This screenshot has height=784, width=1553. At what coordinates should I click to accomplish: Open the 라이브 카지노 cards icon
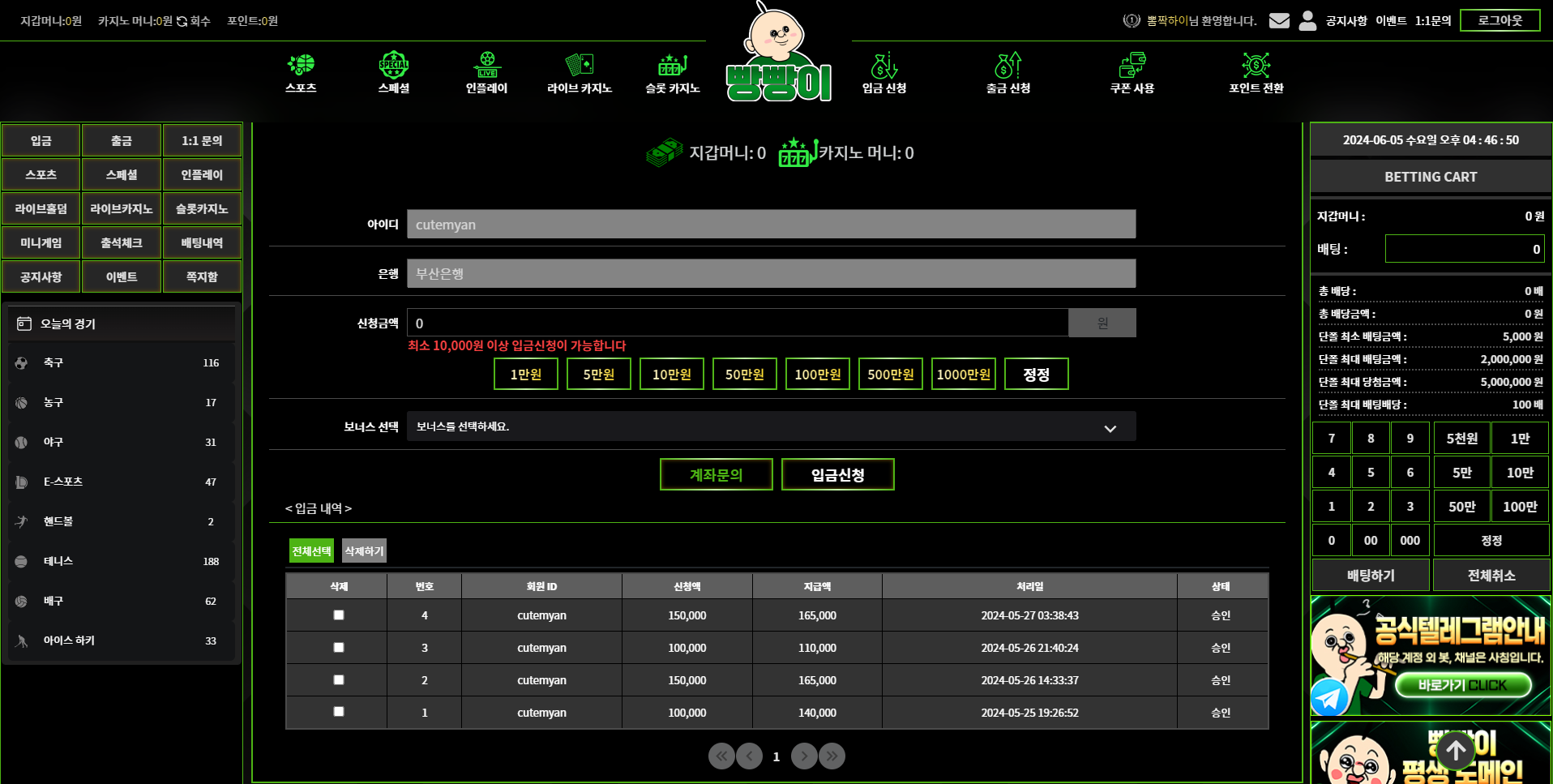click(579, 65)
